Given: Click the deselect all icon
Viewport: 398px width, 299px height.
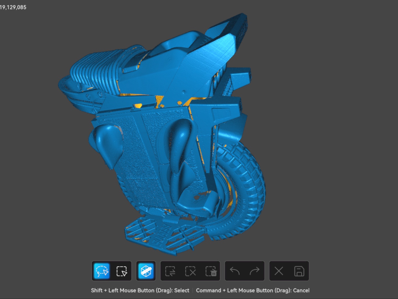Looking at the screenshot, I should (x=190, y=271).
